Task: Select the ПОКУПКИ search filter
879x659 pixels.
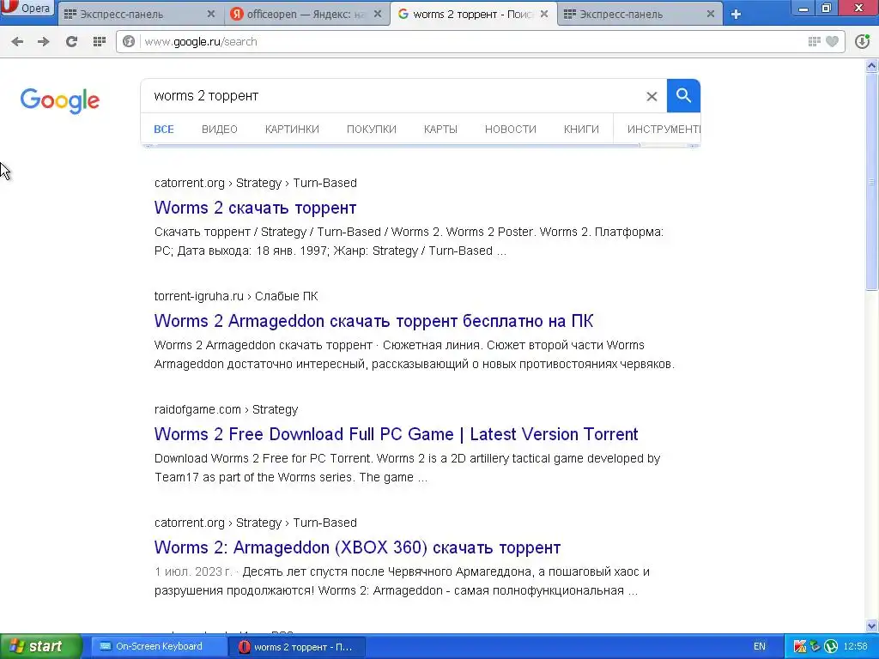Action: click(372, 130)
